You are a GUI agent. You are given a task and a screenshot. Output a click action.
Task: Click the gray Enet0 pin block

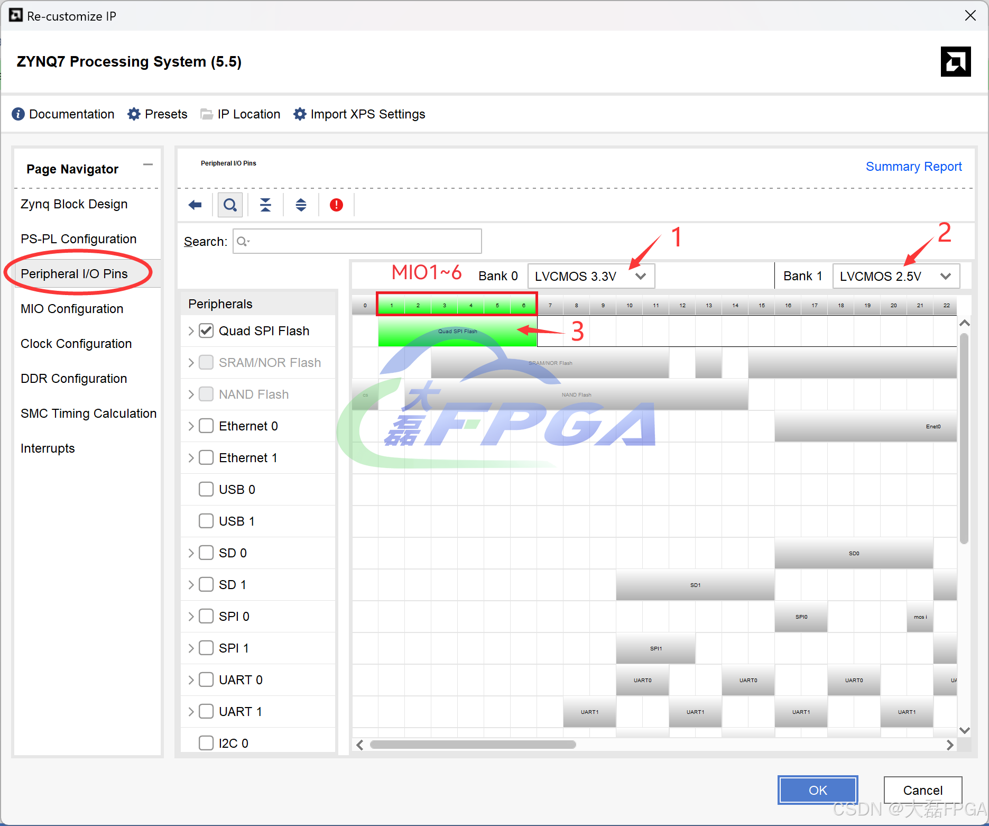point(865,426)
